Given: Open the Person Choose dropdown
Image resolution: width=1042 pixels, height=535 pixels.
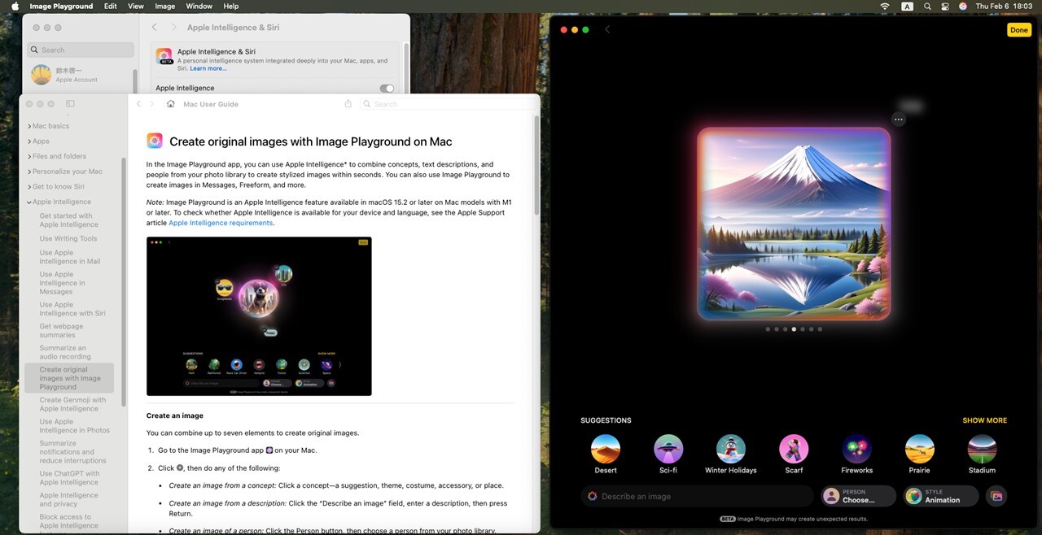Looking at the screenshot, I should 858,496.
